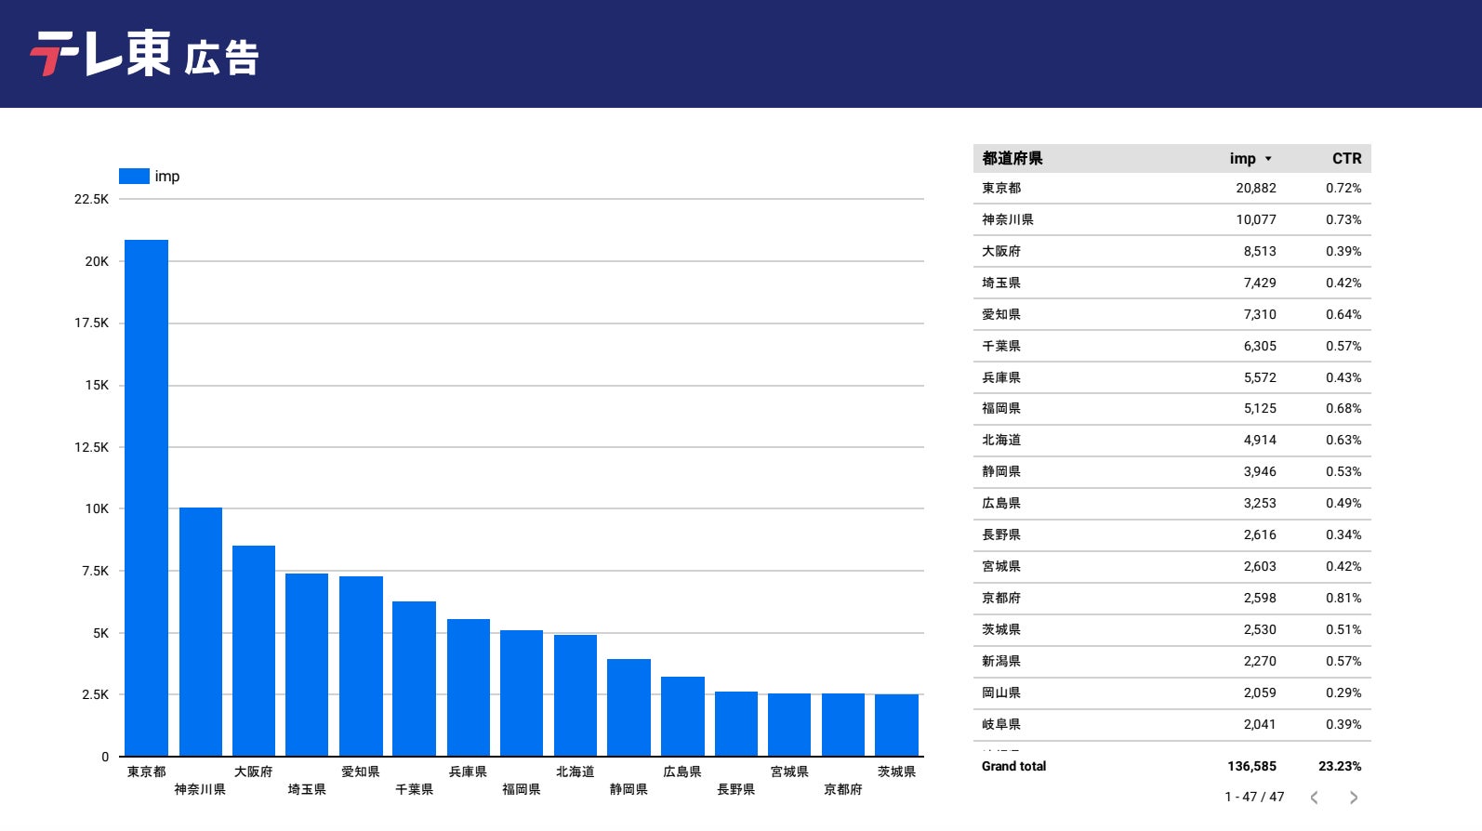Screen dimensions: 1482x831
Task: Click 静岡県 row in the table
Action: pyautogui.click(x=1171, y=471)
